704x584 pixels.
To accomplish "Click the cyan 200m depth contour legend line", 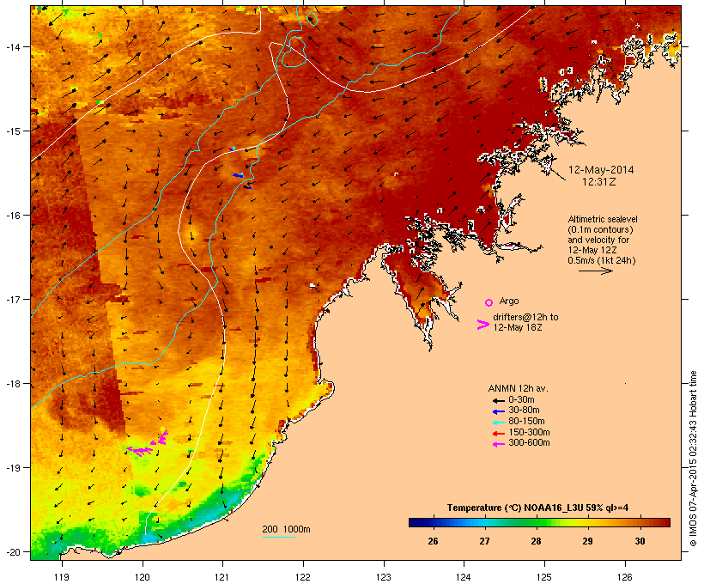I will pyautogui.click(x=278, y=537).
